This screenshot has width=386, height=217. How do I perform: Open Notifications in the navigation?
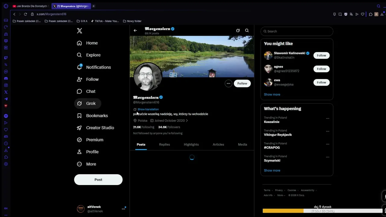tap(94, 67)
